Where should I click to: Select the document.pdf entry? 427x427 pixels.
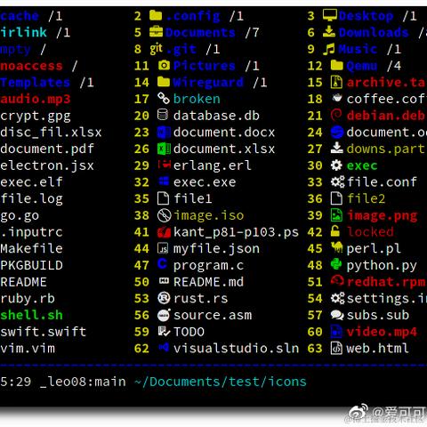47,149
